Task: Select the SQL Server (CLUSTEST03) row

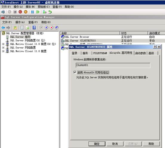Action: click(x=113, y=41)
